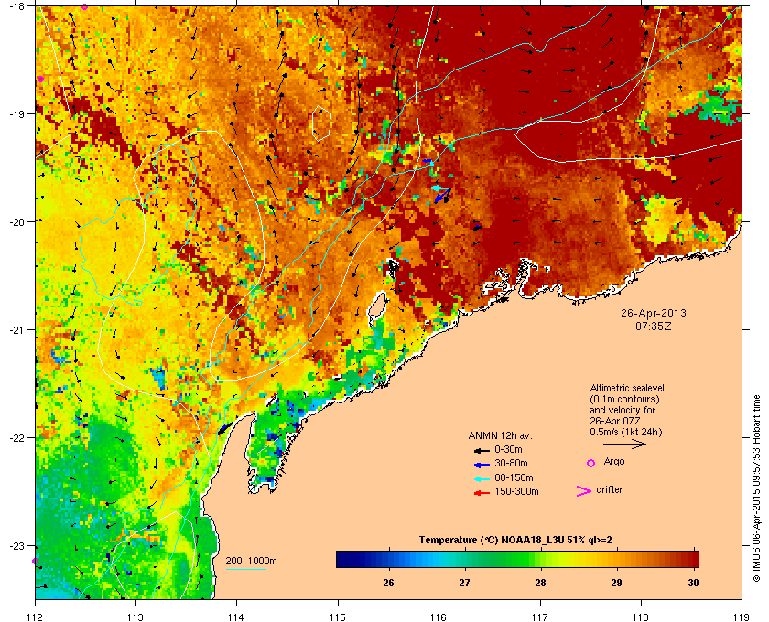The image size is (769, 622).
Task: Click the magenta drifter symbol in legend
Action: [x=584, y=491]
